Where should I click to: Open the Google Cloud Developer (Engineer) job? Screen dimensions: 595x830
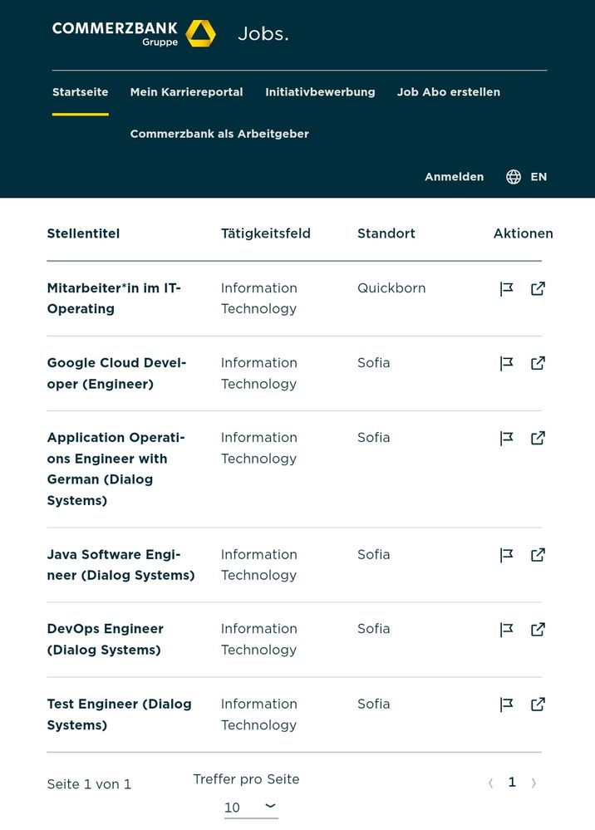116,373
